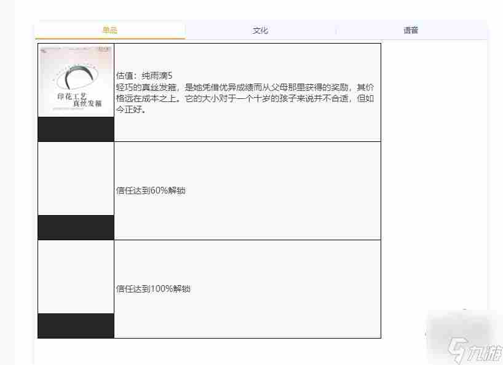The image size is (503, 365).
Task: Click the 信任达到60%解锁 entry
Action: 152,191
